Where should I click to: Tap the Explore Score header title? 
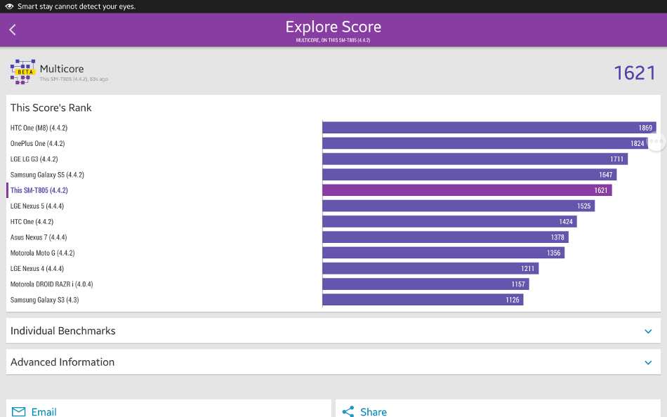[333, 27]
